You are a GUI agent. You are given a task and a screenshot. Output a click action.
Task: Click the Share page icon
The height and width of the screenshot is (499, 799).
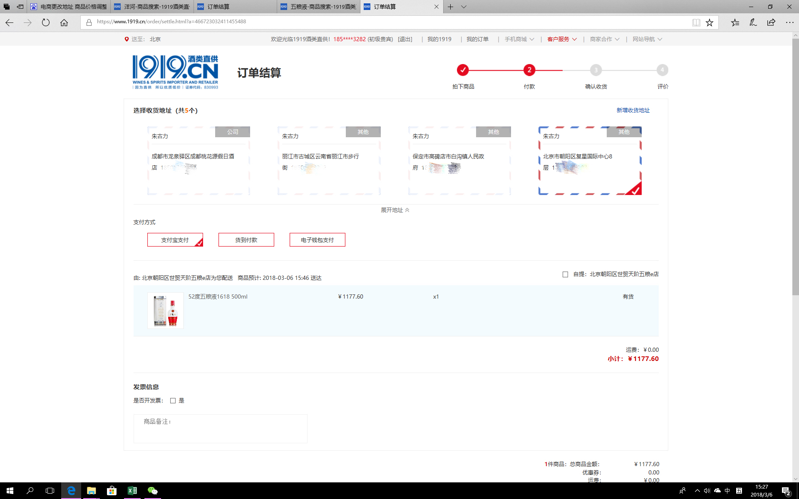click(771, 22)
